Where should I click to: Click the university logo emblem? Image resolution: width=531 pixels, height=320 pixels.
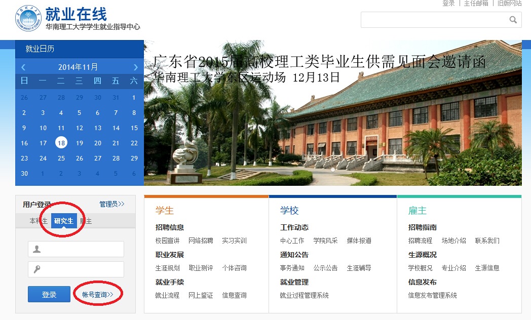(x=28, y=18)
